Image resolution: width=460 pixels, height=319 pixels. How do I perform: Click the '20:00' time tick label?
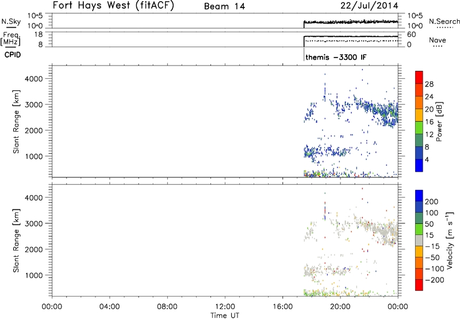coord(340,307)
